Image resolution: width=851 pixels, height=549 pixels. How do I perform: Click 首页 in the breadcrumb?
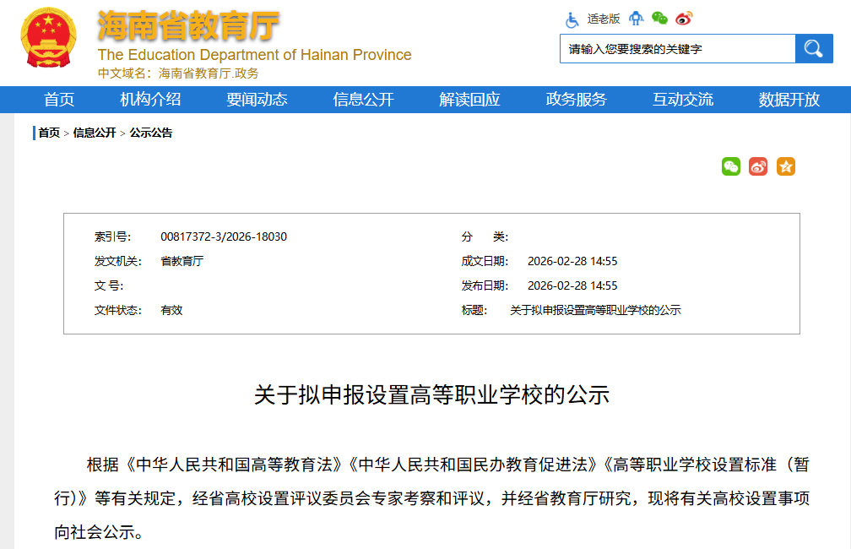click(49, 133)
